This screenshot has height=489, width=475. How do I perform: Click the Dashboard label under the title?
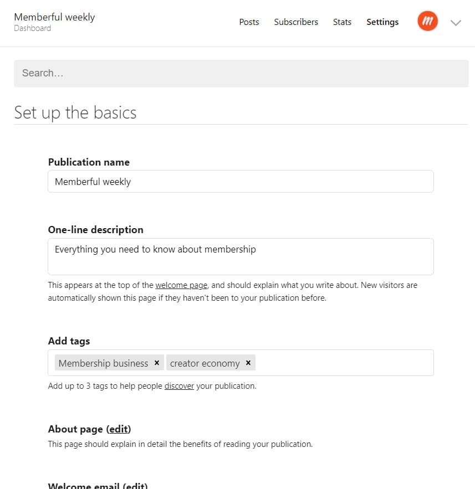tap(32, 28)
